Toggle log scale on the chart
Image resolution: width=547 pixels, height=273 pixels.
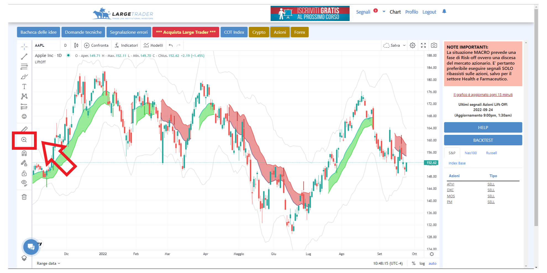(x=422, y=263)
